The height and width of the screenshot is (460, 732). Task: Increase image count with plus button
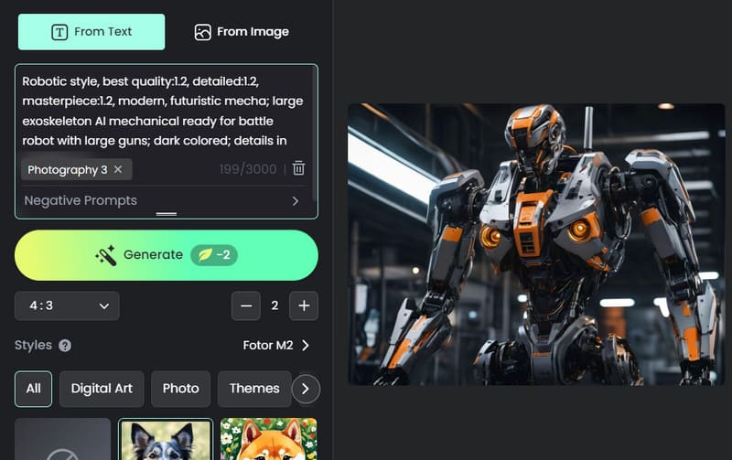coord(303,305)
